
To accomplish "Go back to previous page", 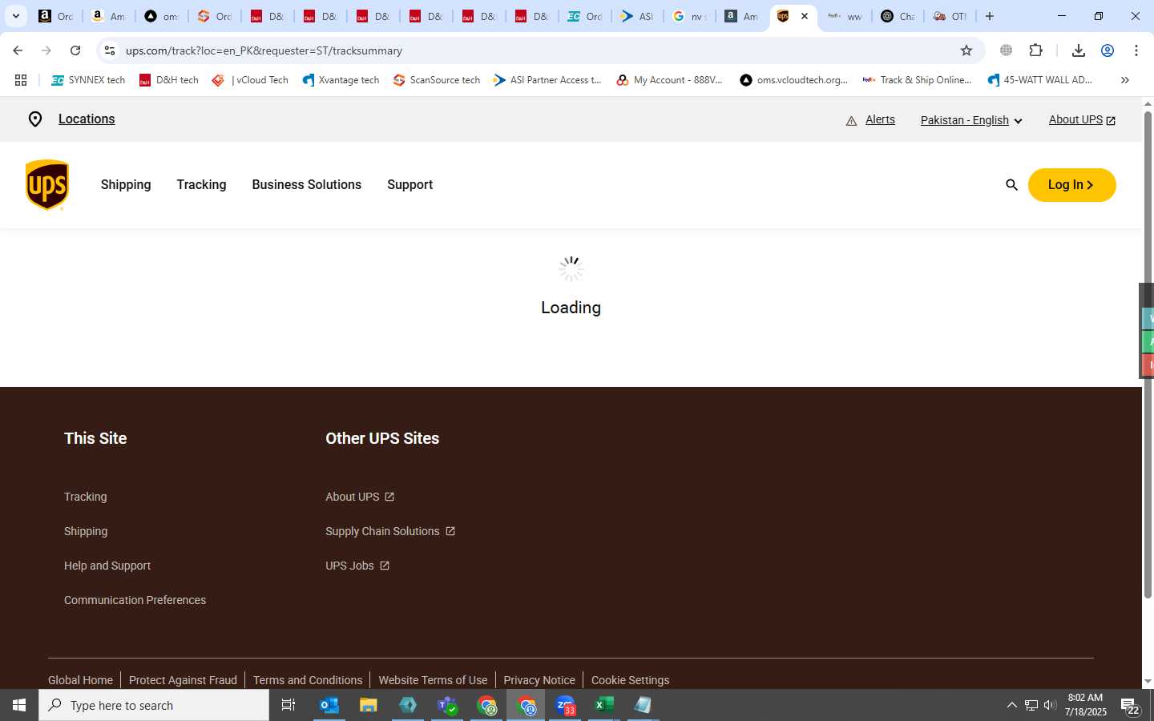I will pyautogui.click(x=18, y=50).
